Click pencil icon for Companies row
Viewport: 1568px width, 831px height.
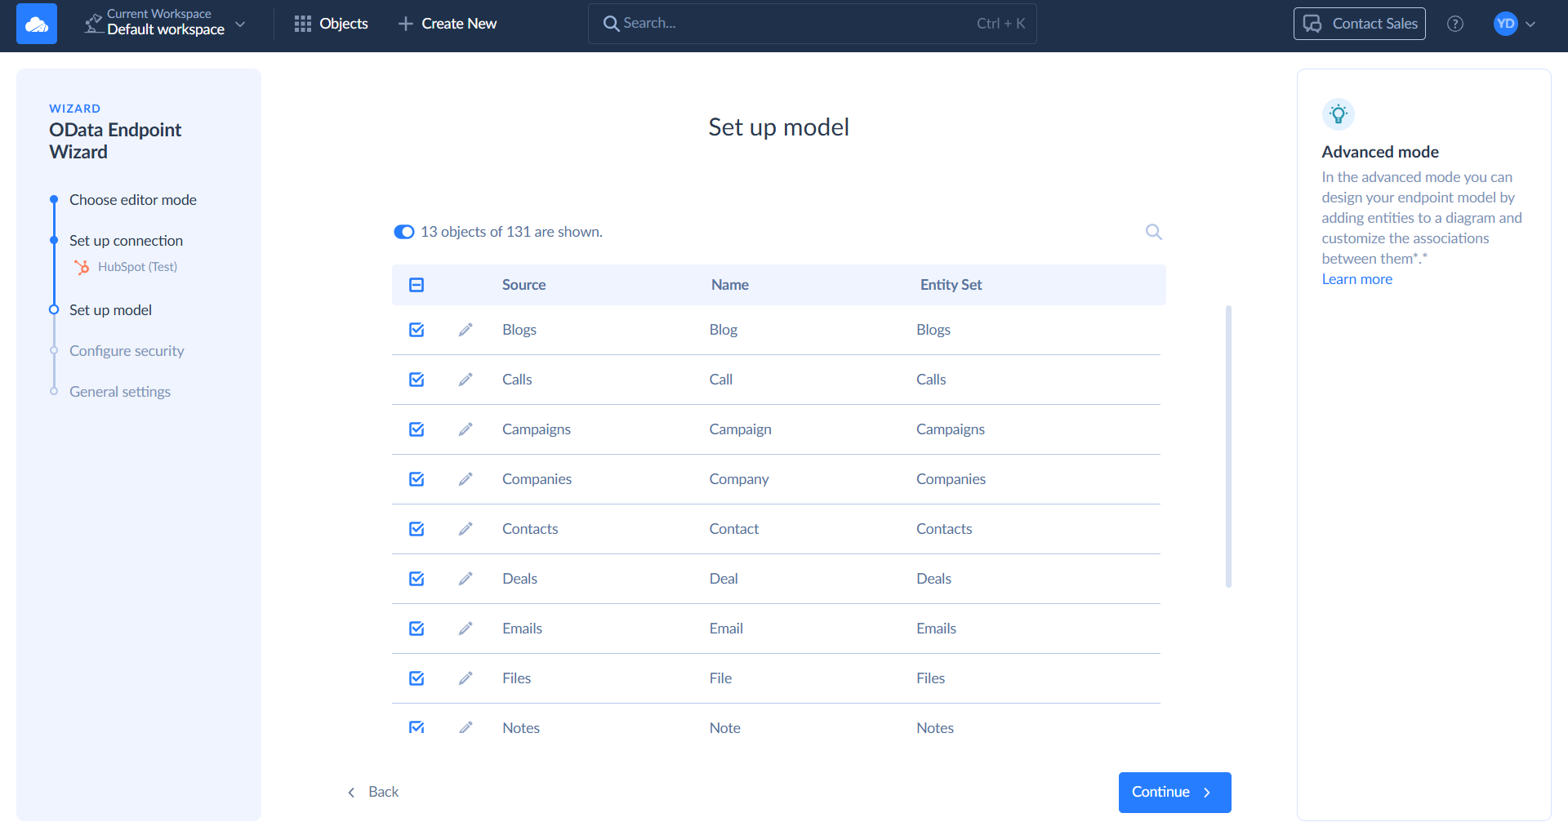click(465, 479)
